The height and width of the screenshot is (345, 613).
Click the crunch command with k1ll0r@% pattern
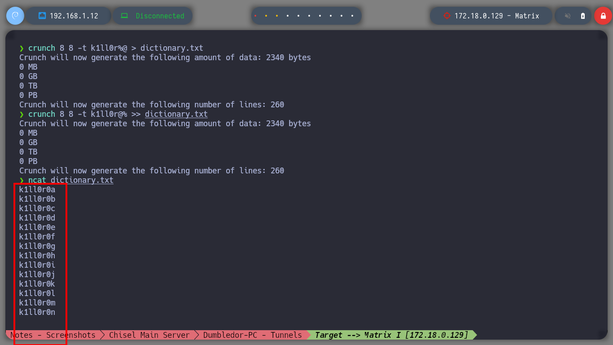(114, 114)
